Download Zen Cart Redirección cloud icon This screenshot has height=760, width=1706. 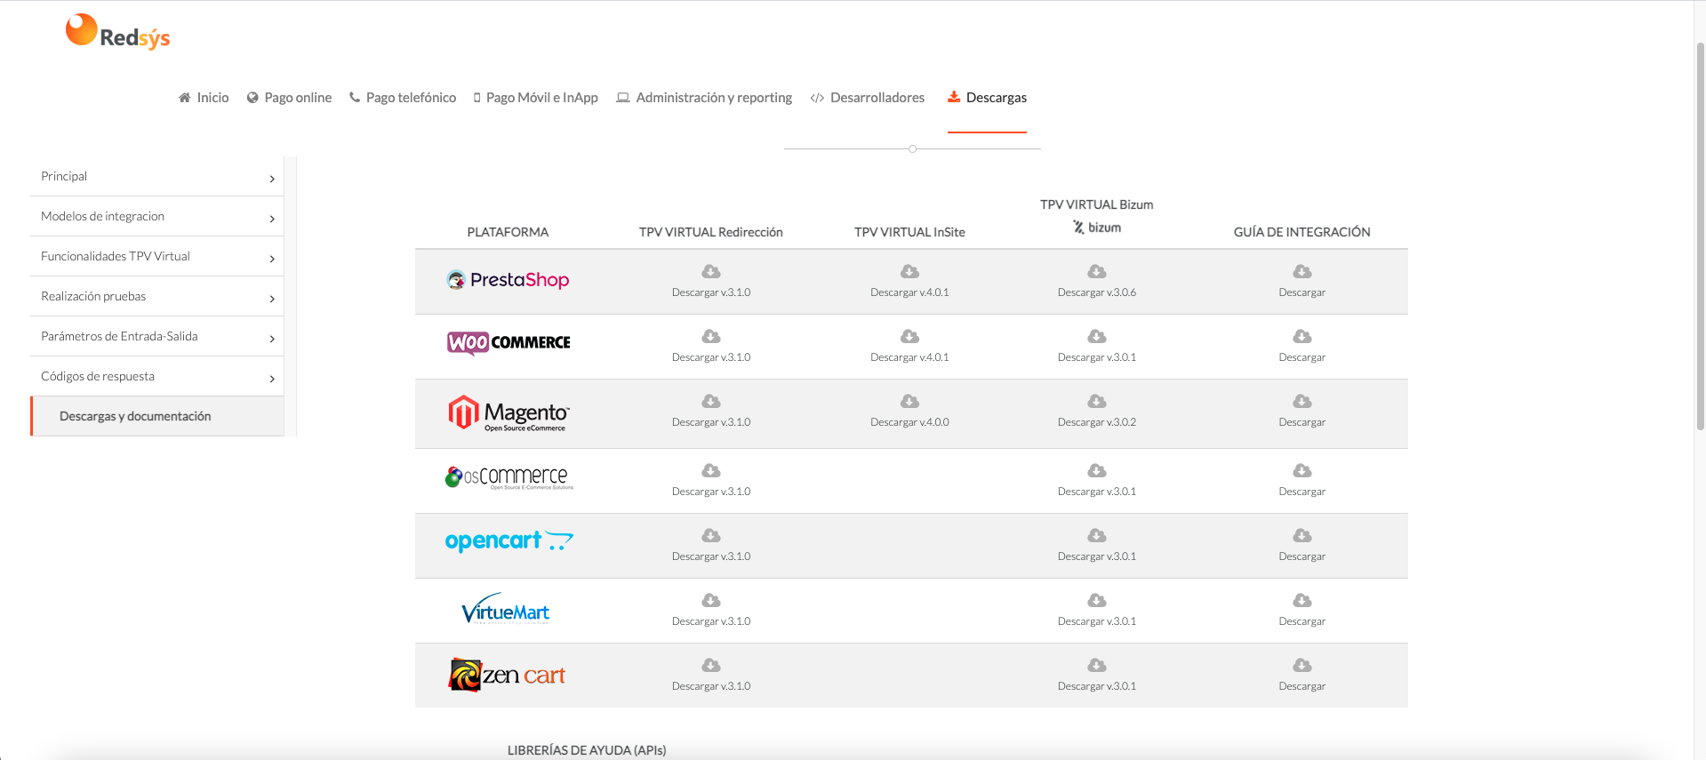711,665
